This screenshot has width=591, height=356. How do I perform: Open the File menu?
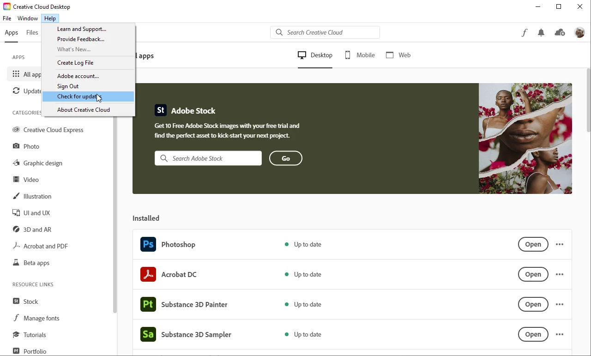(x=7, y=18)
